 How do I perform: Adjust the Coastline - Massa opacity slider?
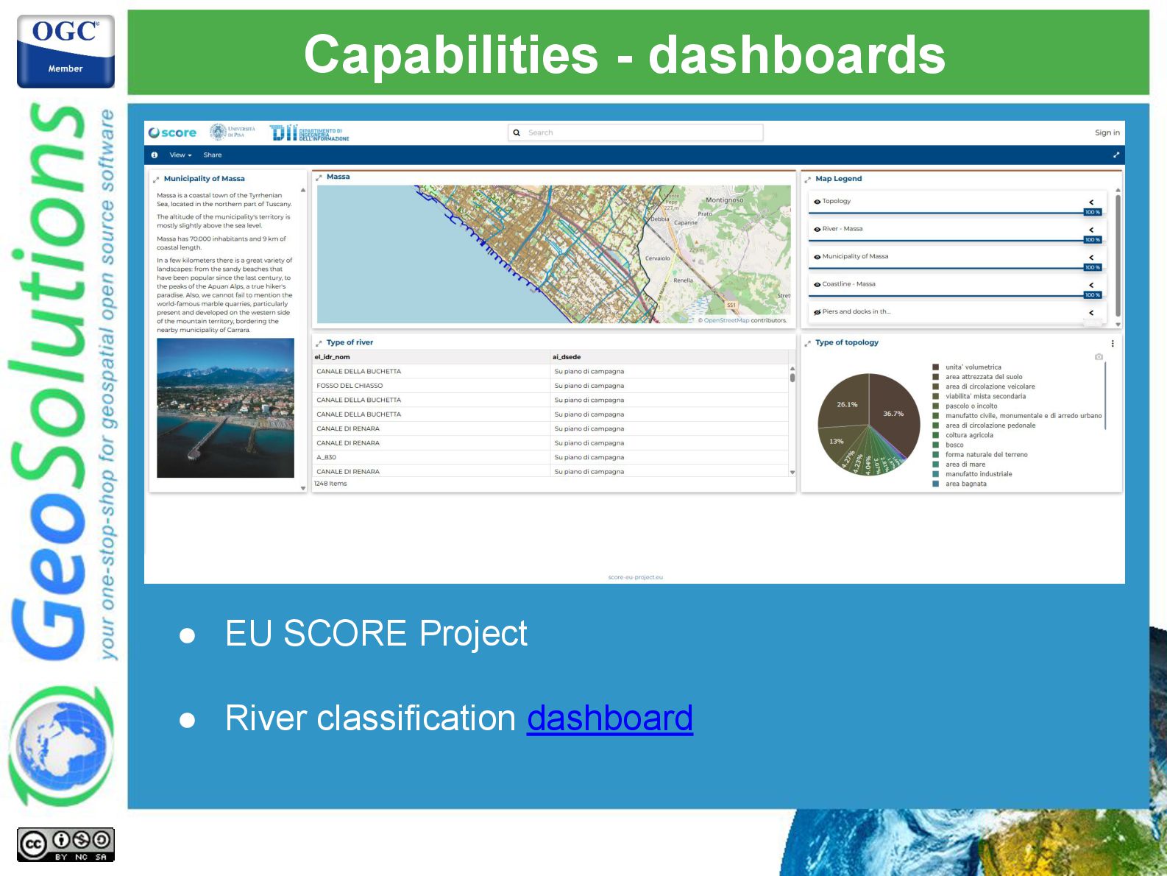pyautogui.click(x=957, y=295)
